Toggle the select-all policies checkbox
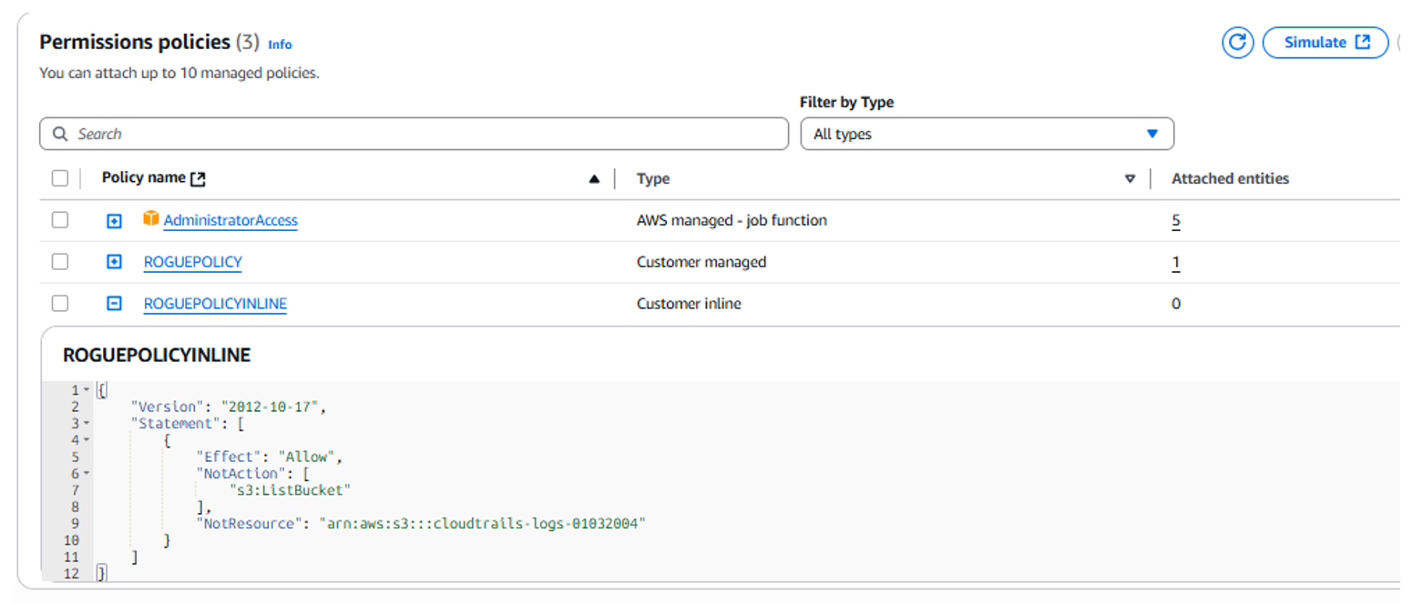This screenshot has height=604, width=1423. pyautogui.click(x=60, y=178)
